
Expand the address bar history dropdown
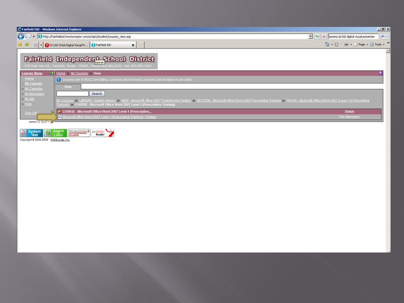click(x=311, y=37)
